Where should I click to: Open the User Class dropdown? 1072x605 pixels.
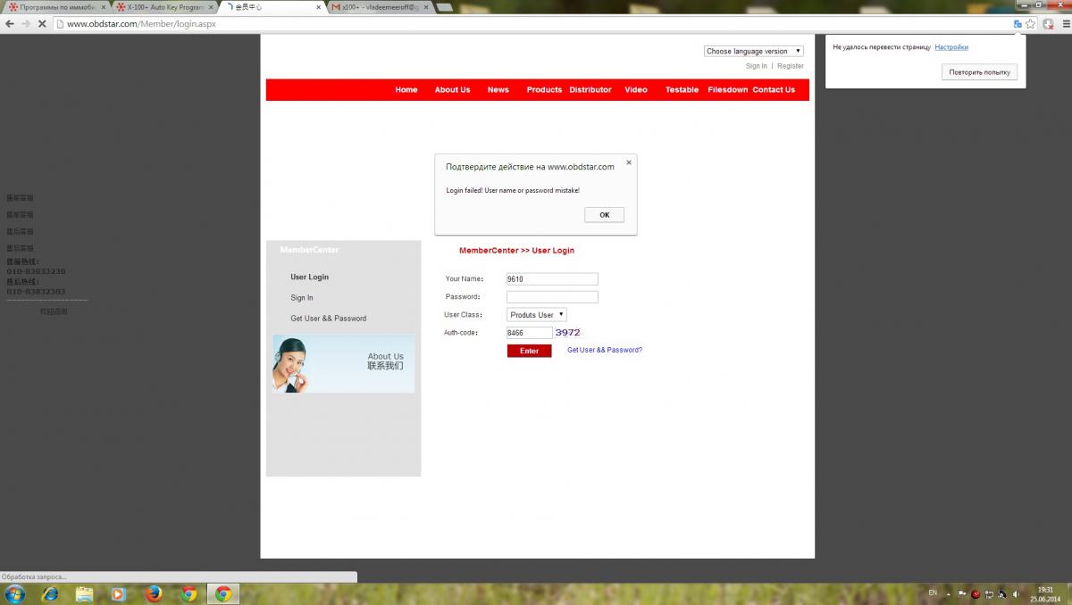pos(537,315)
